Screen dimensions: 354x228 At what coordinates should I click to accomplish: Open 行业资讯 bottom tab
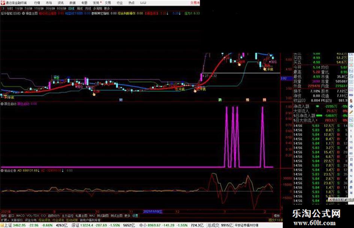58,220
